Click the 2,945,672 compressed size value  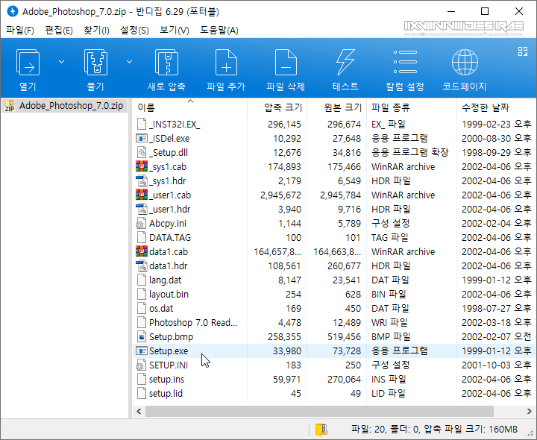pos(280,195)
